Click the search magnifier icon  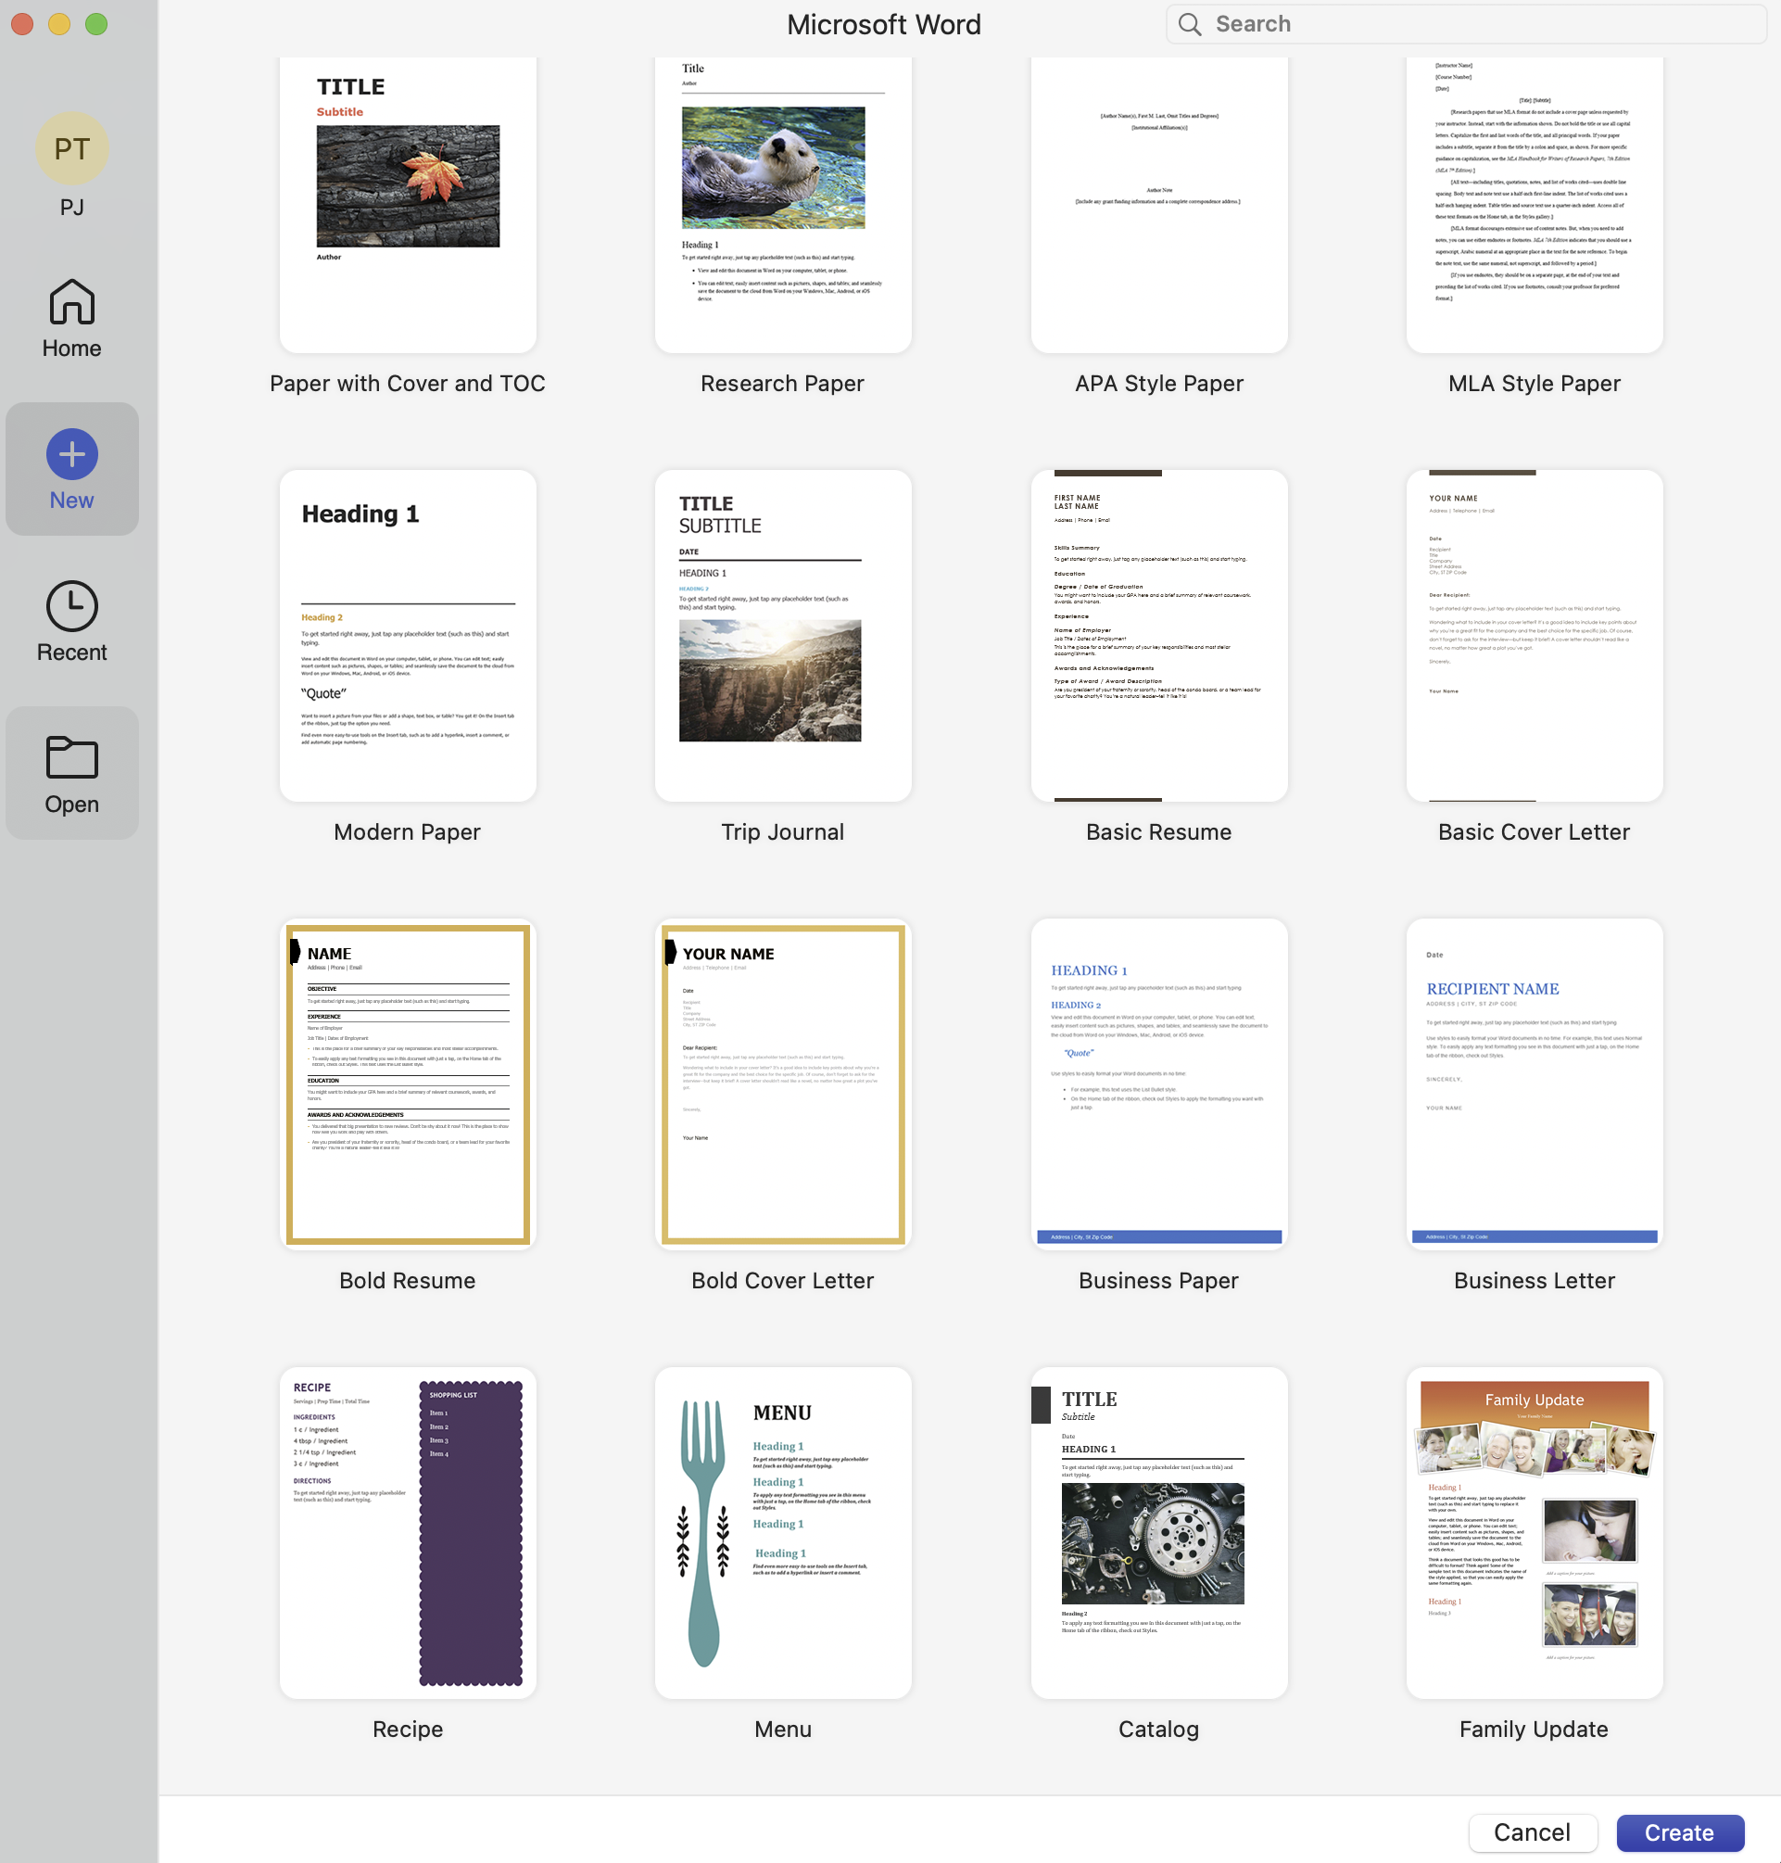point(1190,25)
